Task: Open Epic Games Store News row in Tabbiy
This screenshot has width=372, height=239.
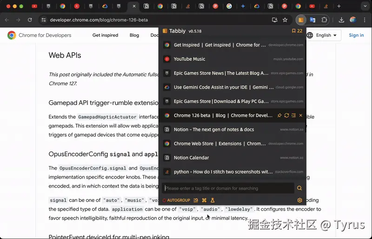Action: pos(232,73)
